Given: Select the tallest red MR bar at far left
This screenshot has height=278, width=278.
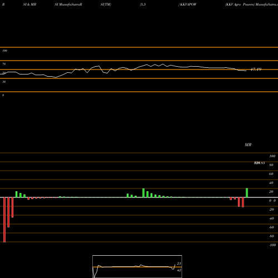Looking at the screenshot, I should [x=4, y=220].
